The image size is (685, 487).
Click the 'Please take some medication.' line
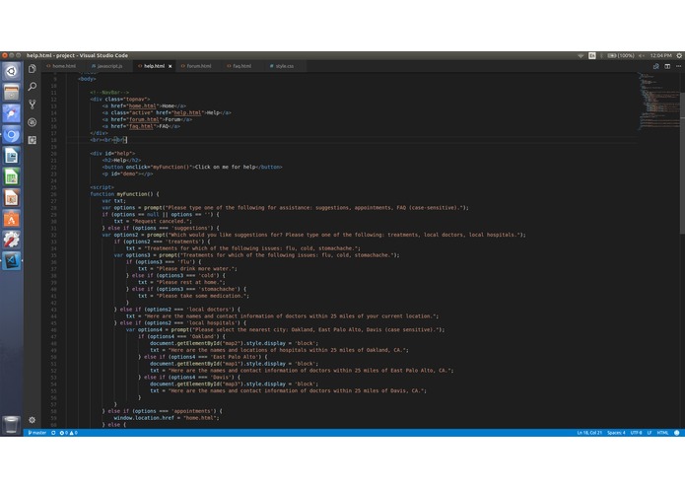click(194, 296)
